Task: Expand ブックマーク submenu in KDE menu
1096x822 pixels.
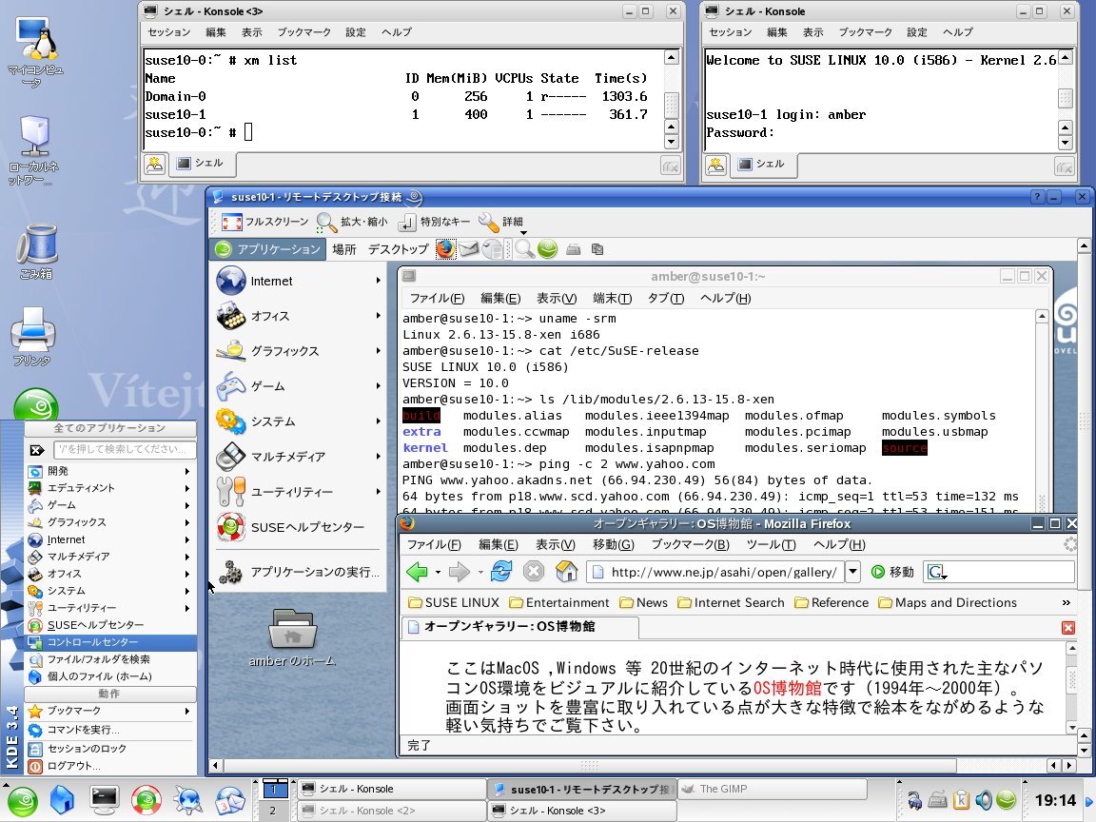Action: coord(111,711)
